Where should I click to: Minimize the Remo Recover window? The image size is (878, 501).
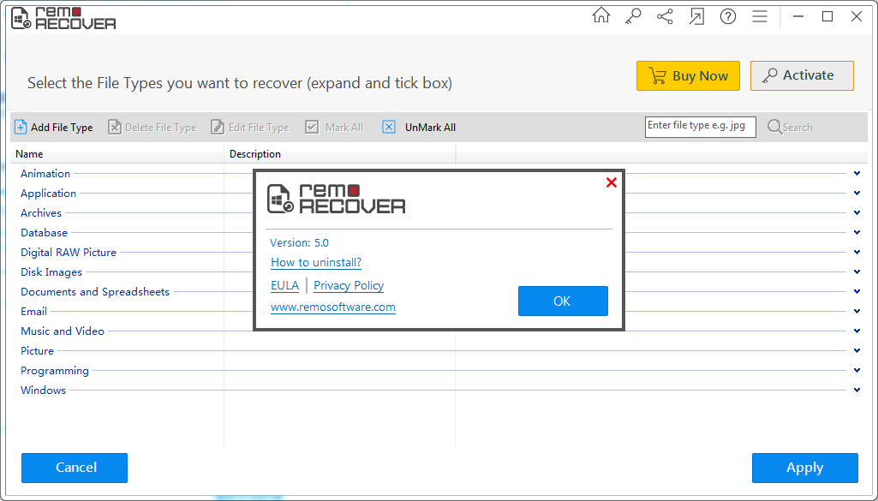[x=798, y=17]
